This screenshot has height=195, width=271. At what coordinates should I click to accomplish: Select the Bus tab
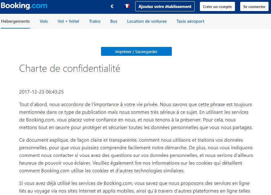pyautogui.click(x=114, y=21)
